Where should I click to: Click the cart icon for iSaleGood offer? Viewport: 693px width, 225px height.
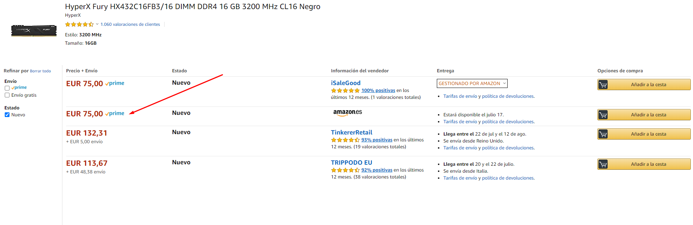[603, 85]
